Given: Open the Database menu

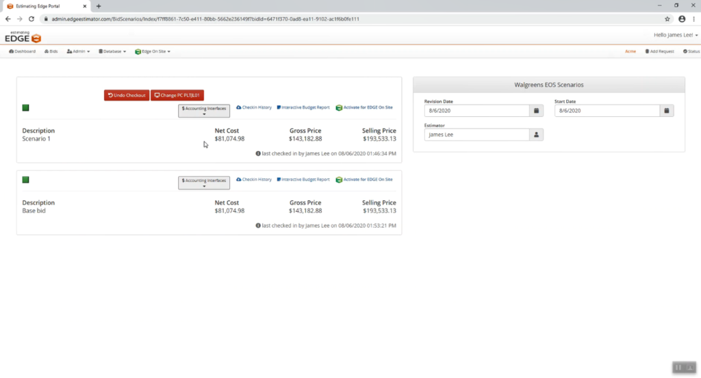Looking at the screenshot, I should 112,51.
